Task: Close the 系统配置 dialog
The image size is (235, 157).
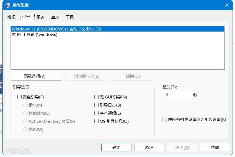Action: (x=227, y=5)
